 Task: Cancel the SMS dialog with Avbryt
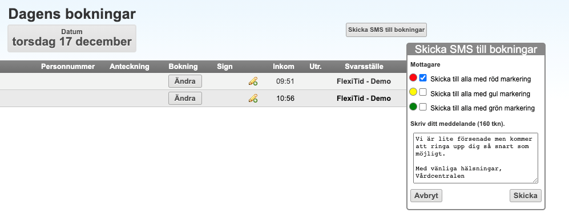pyautogui.click(x=426, y=195)
